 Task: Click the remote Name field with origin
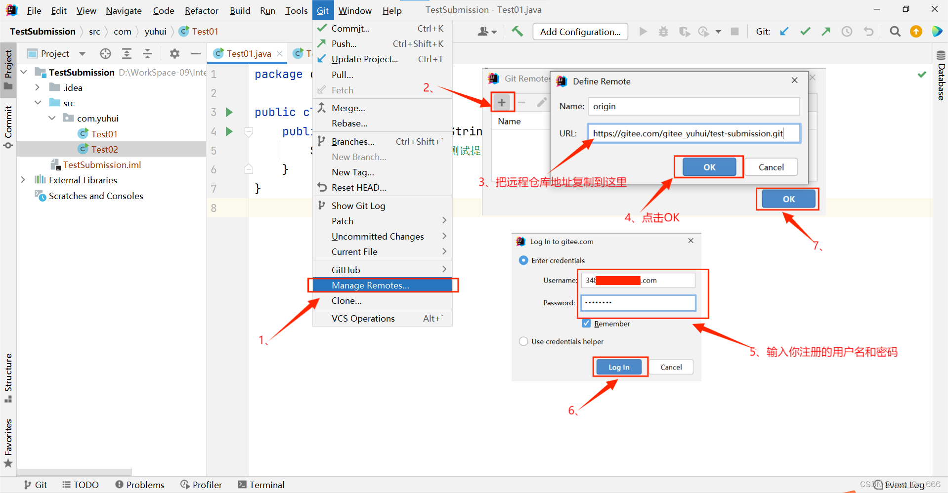(x=693, y=106)
